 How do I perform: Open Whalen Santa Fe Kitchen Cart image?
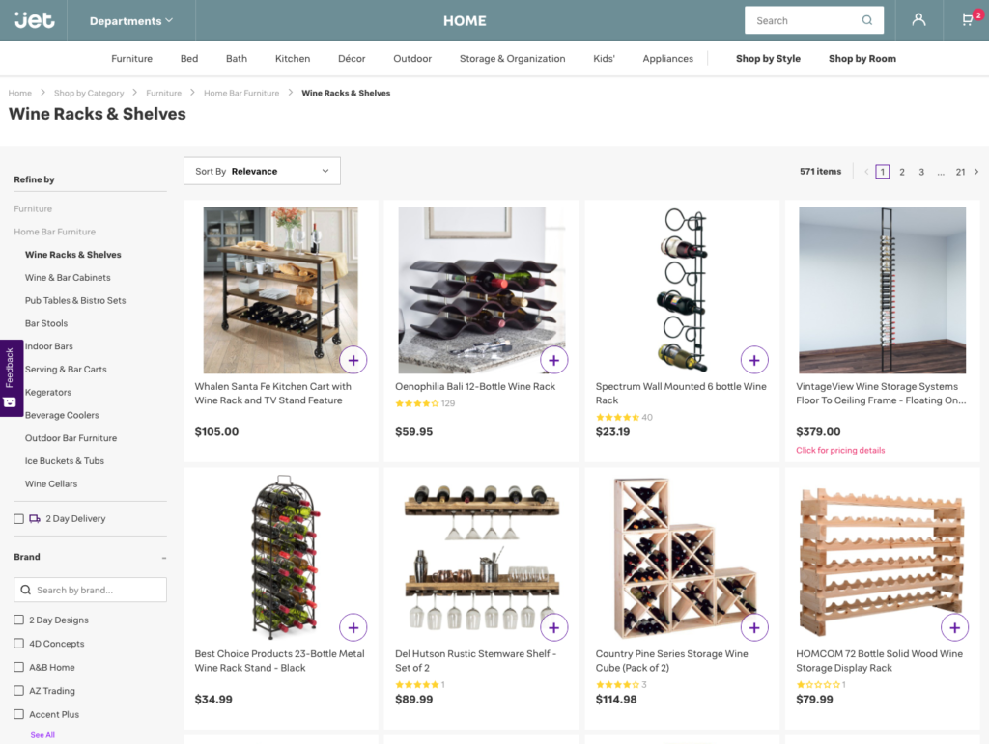pyautogui.click(x=280, y=289)
